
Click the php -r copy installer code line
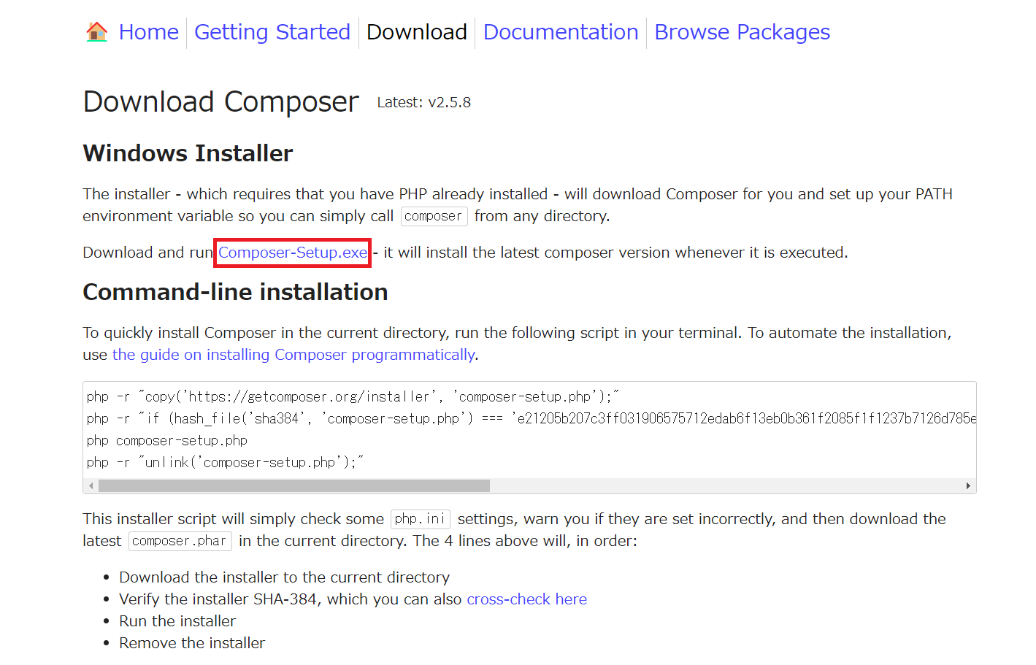[353, 396]
